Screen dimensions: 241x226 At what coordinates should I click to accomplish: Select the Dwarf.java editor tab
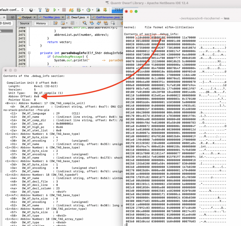click(78, 17)
